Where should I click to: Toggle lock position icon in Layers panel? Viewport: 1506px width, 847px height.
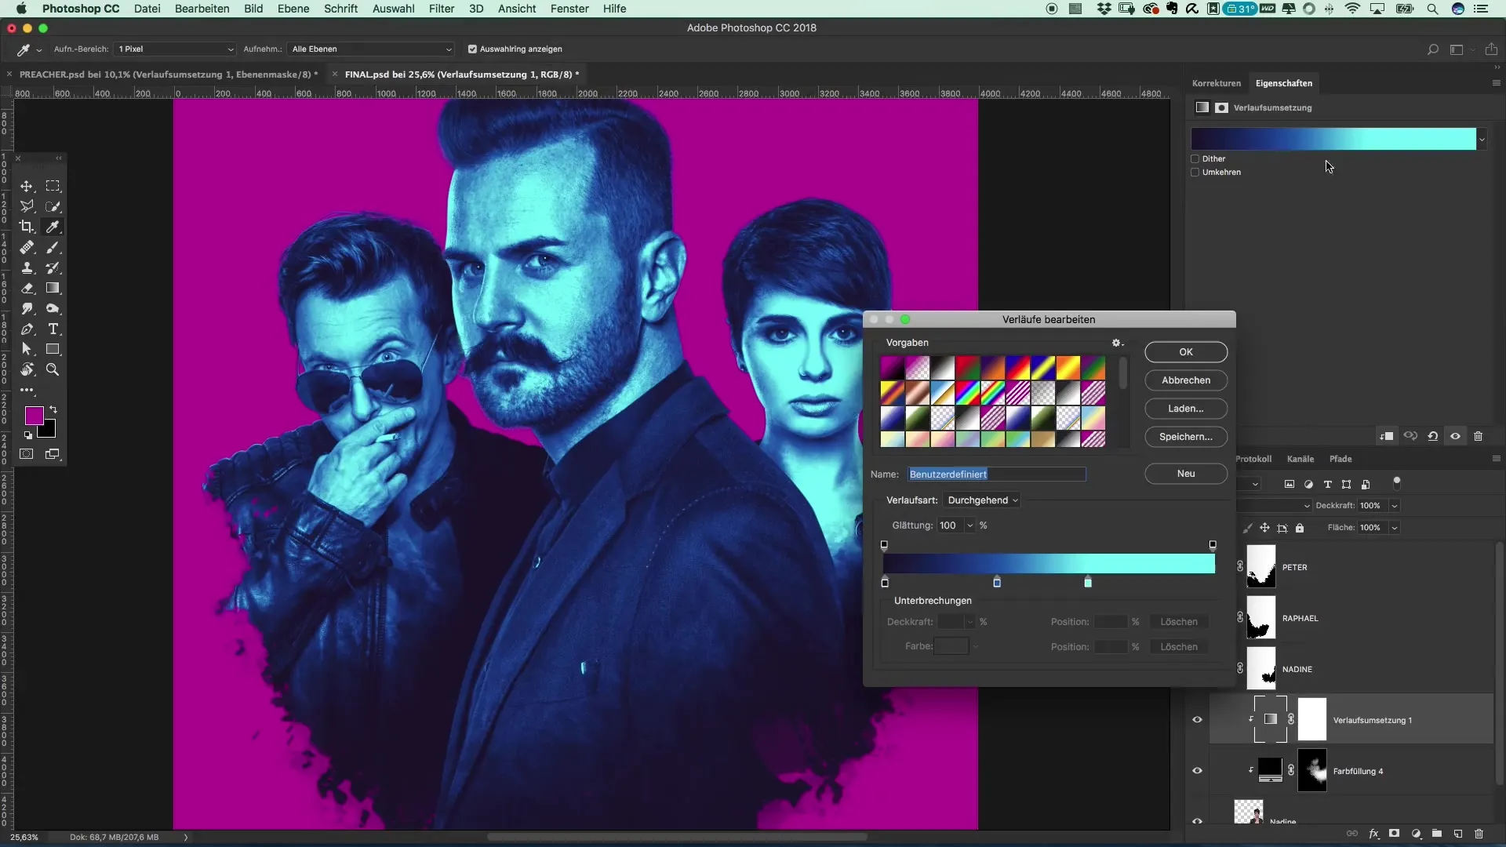click(x=1264, y=528)
